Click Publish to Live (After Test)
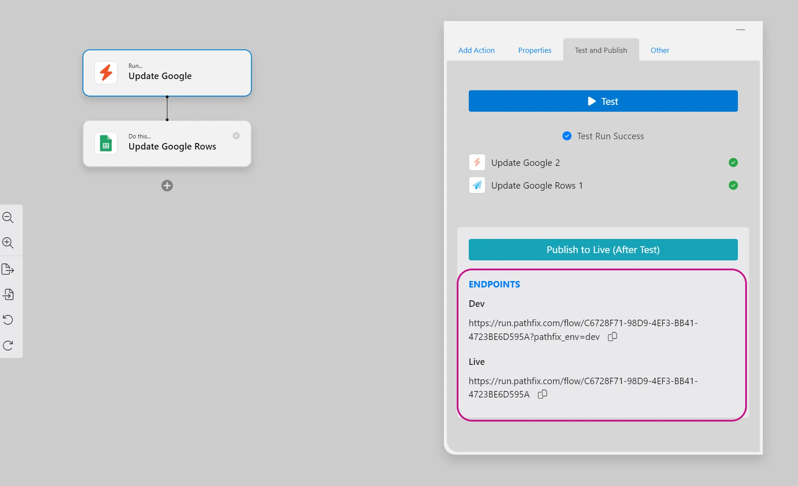798x486 pixels. [x=603, y=250]
